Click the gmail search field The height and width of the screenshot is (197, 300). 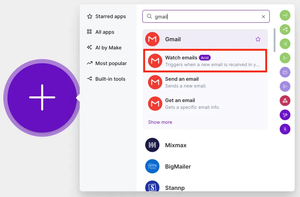206,16
